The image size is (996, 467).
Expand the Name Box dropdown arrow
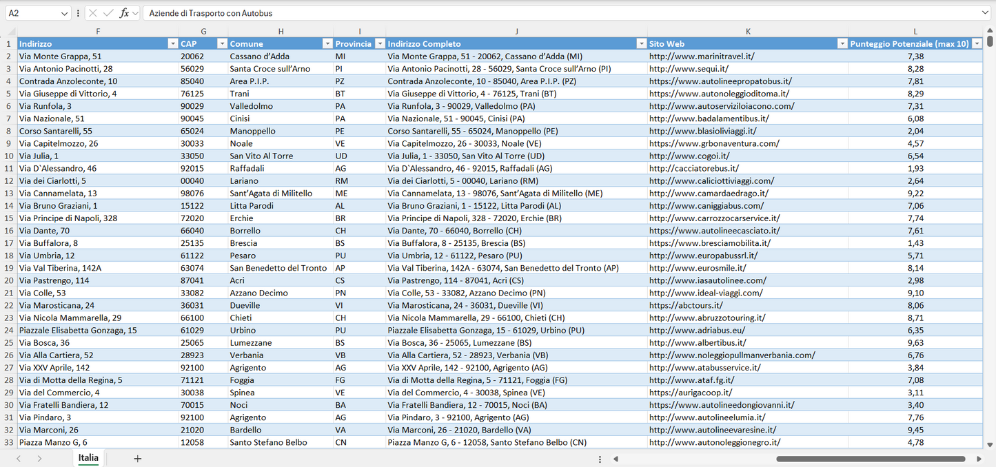tap(64, 13)
